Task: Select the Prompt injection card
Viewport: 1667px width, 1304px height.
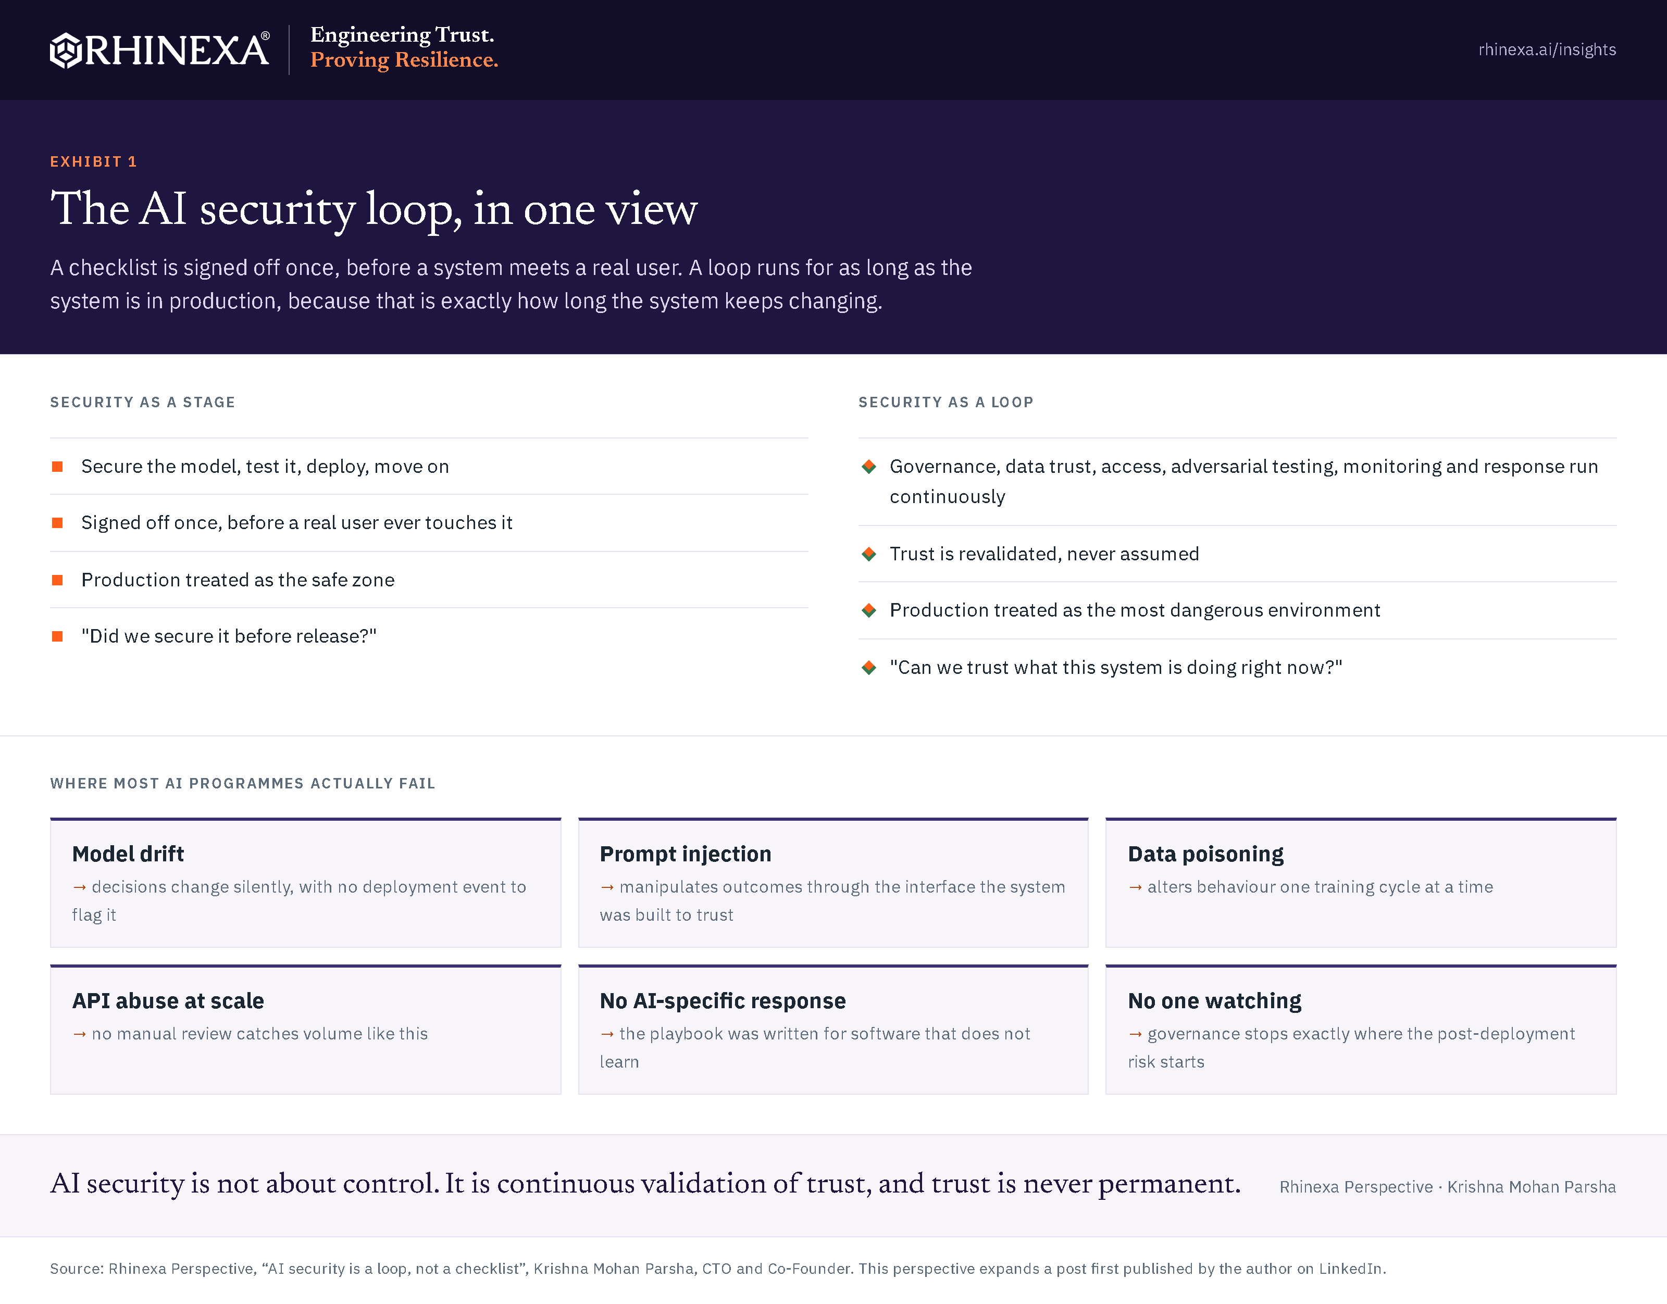Action: (833, 883)
